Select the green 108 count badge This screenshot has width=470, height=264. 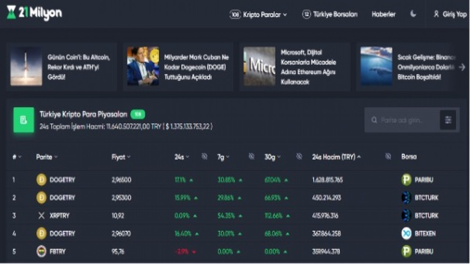click(138, 114)
